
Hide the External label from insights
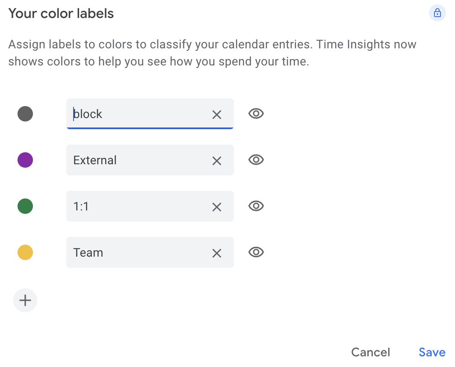tap(256, 160)
